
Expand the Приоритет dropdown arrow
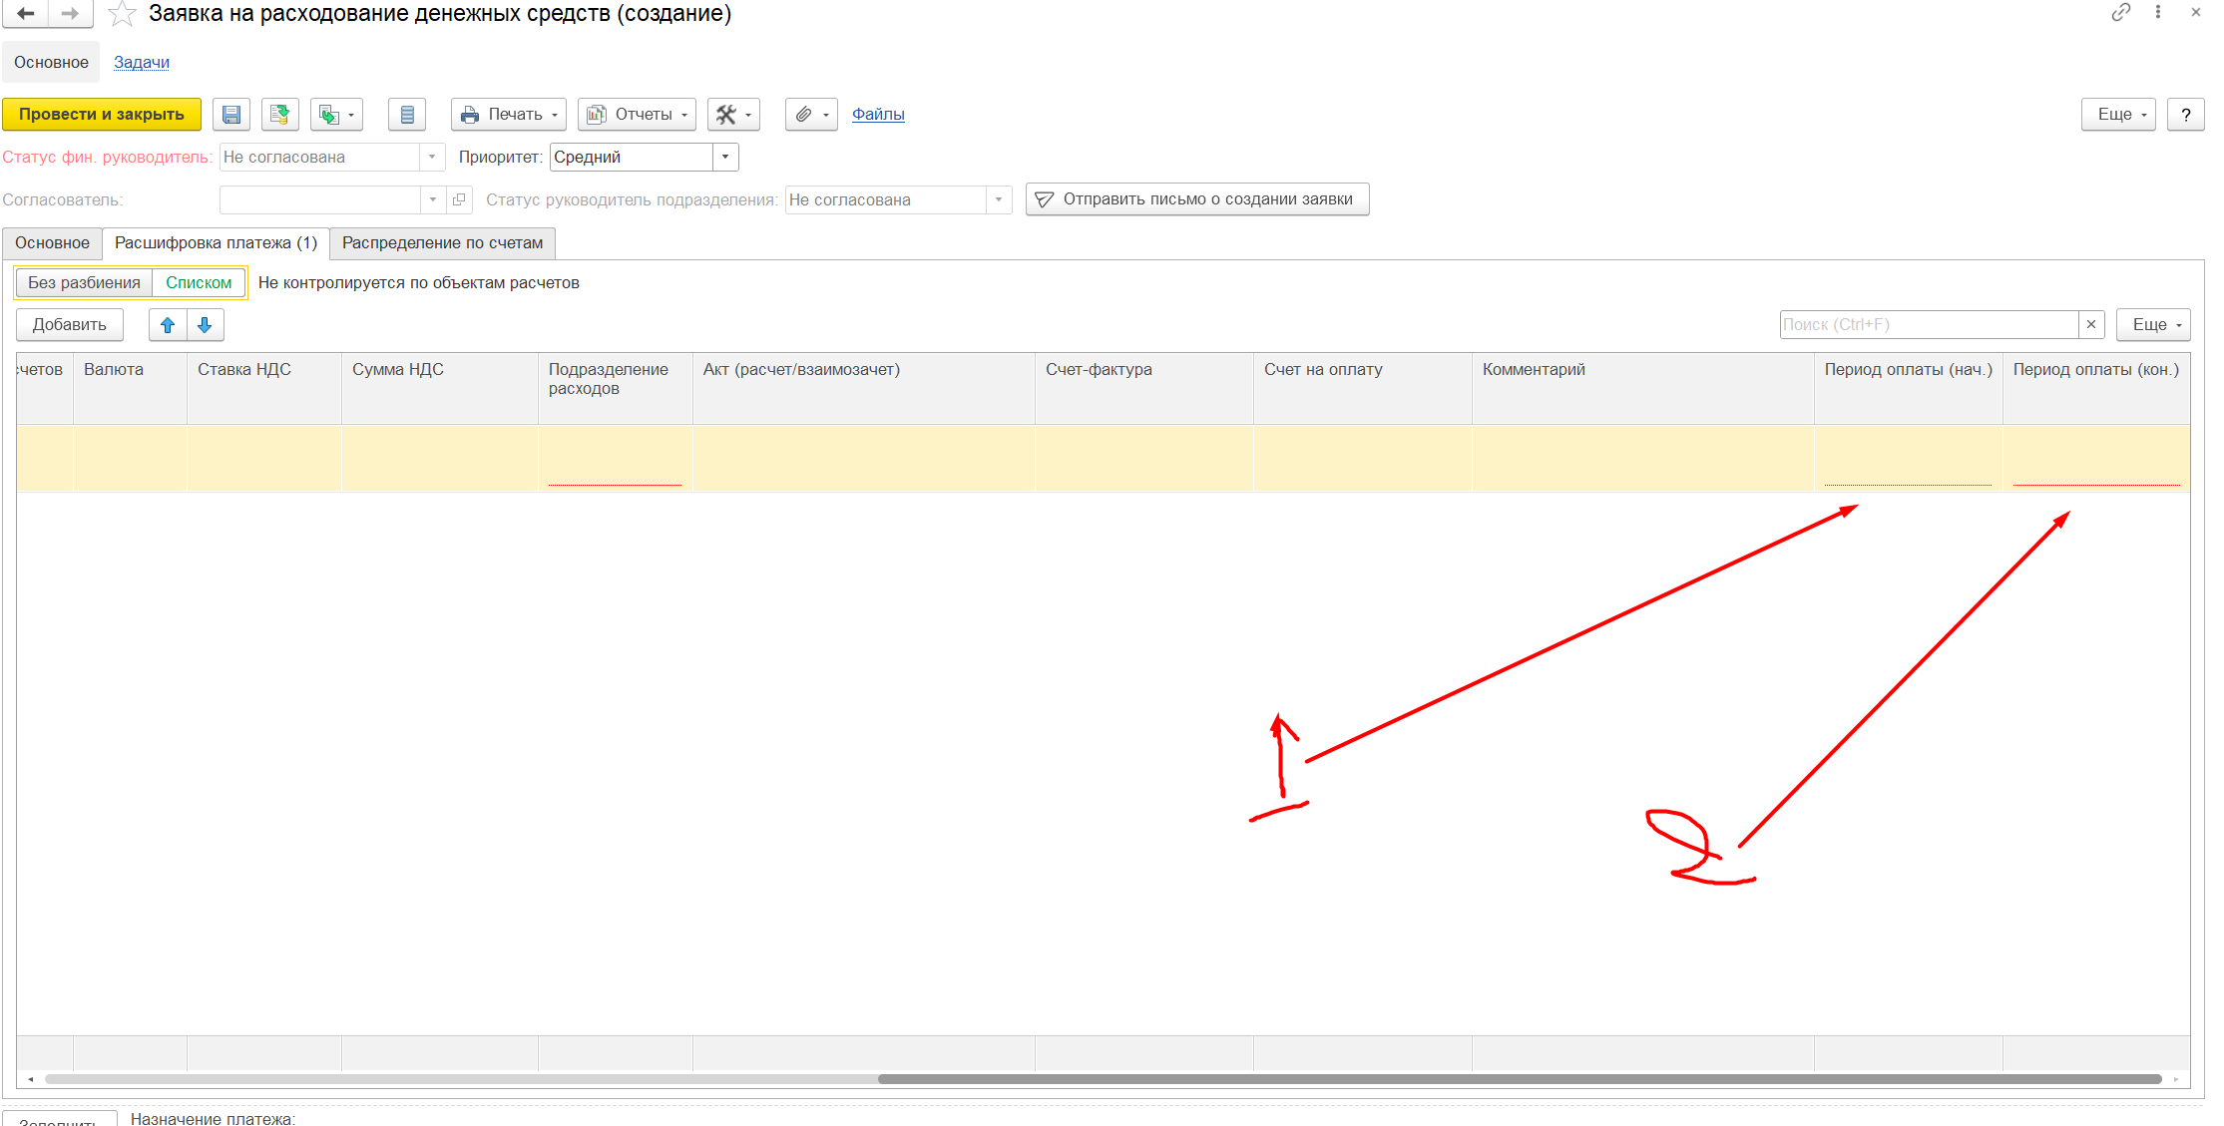pos(725,158)
